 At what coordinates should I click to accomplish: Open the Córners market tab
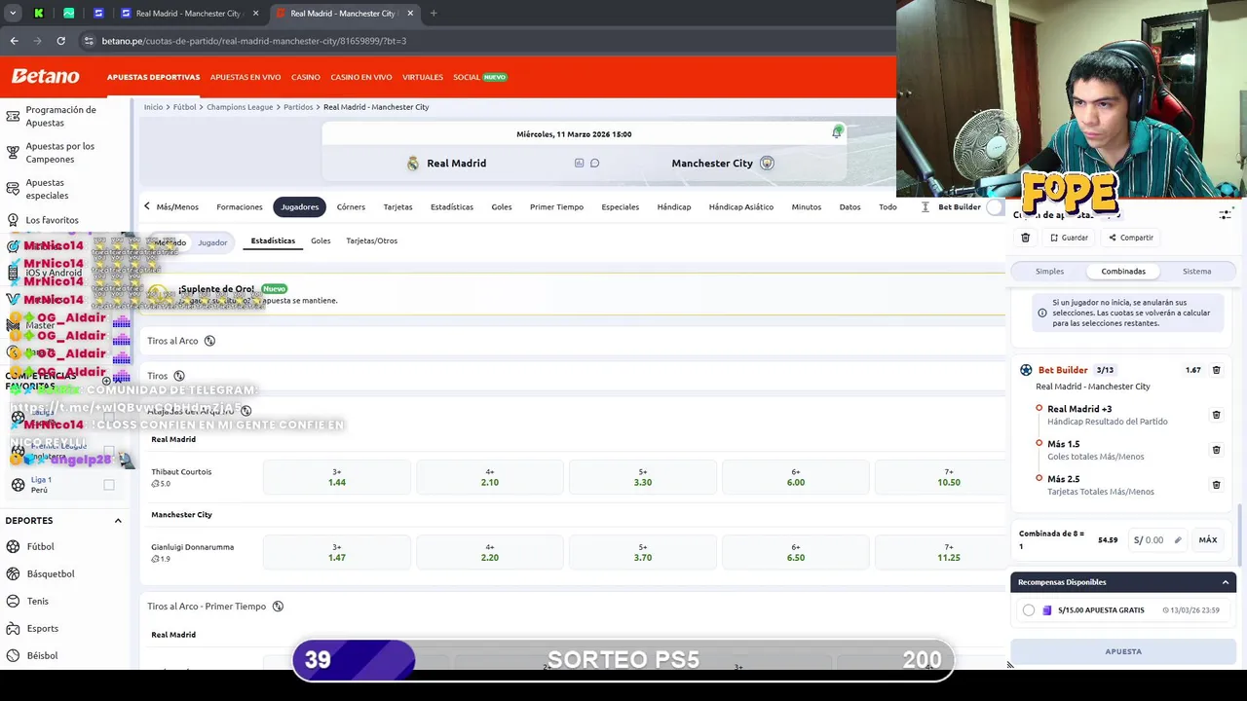pyautogui.click(x=351, y=206)
